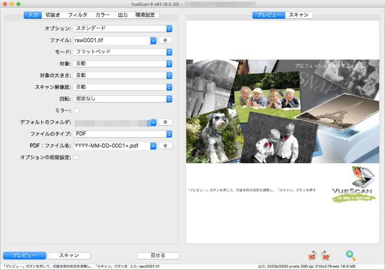This screenshot has height=270, width=385.
Task: Click the @ button next to PDFファイル名
Action: pyautogui.click(x=165, y=145)
